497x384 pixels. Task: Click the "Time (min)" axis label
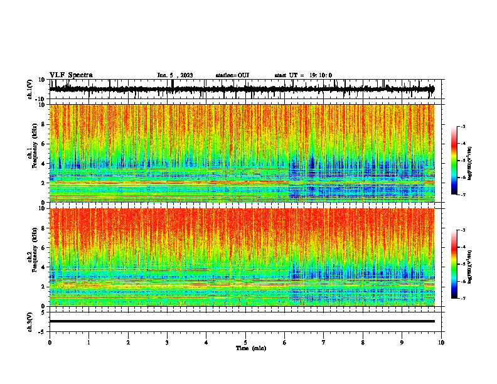coord(251,348)
